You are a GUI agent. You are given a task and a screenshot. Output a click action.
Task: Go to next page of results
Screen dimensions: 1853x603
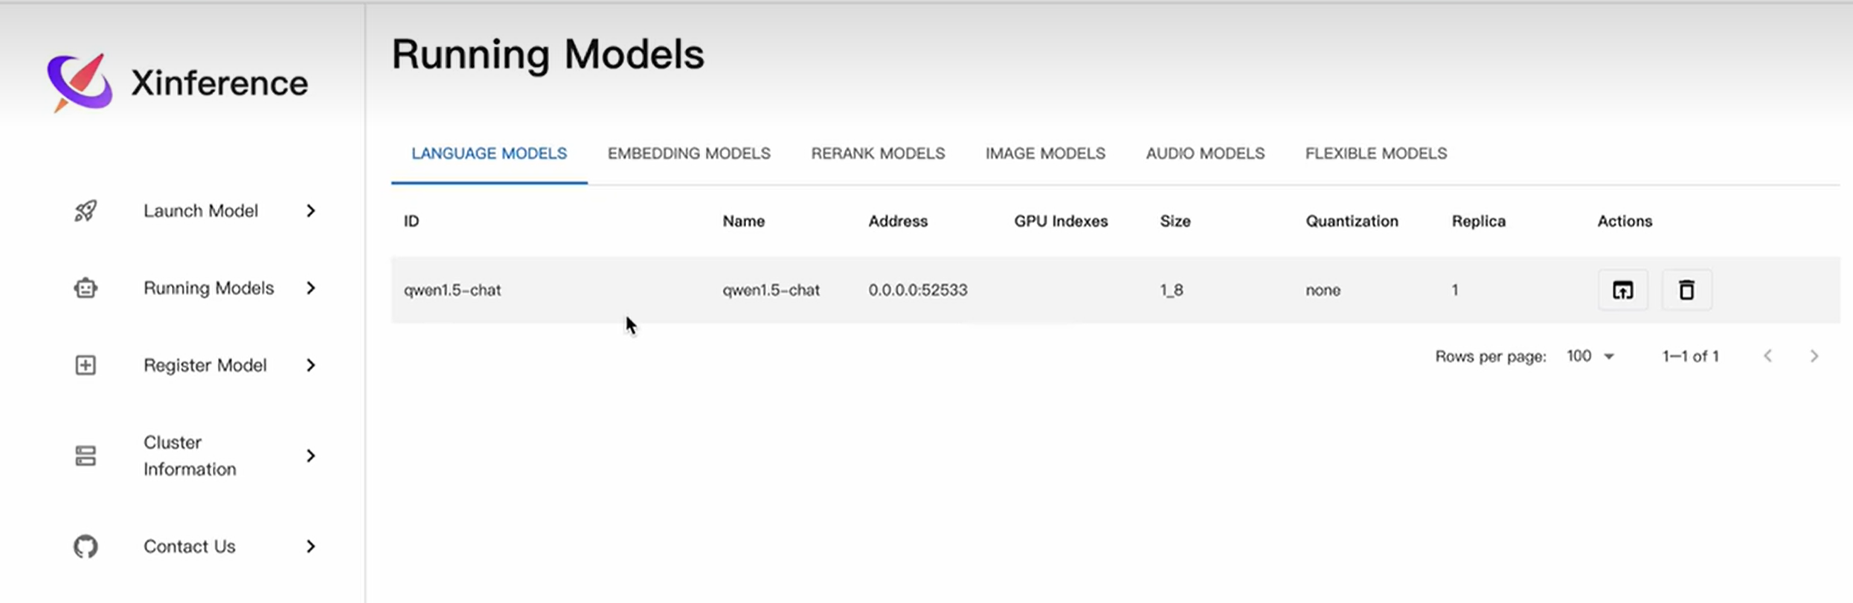click(1814, 356)
